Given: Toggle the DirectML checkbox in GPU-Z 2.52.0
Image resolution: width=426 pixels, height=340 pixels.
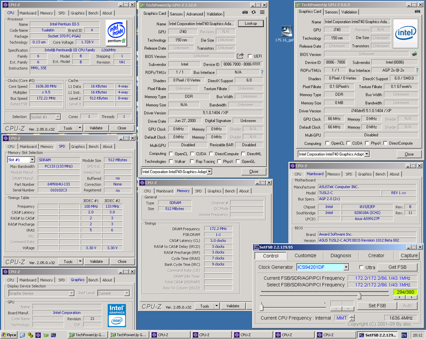Looking at the screenshot, I should click(x=243, y=154).
